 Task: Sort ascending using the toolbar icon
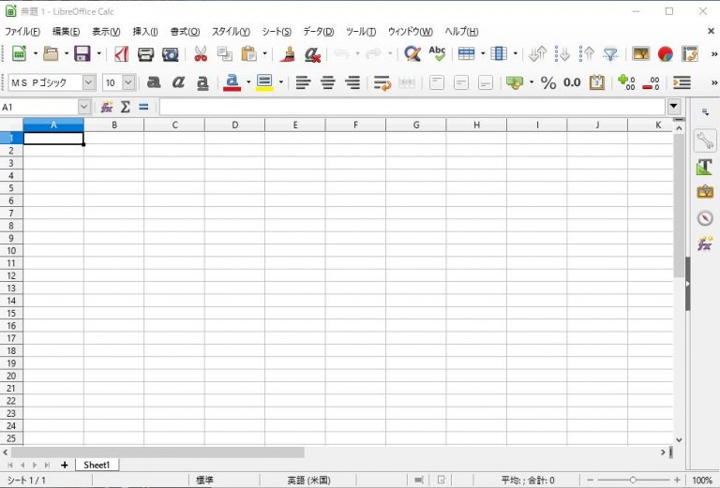pyautogui.click(x=562, y=54)
